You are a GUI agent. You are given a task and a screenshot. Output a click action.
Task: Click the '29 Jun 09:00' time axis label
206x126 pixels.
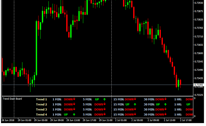pos(57,120)
